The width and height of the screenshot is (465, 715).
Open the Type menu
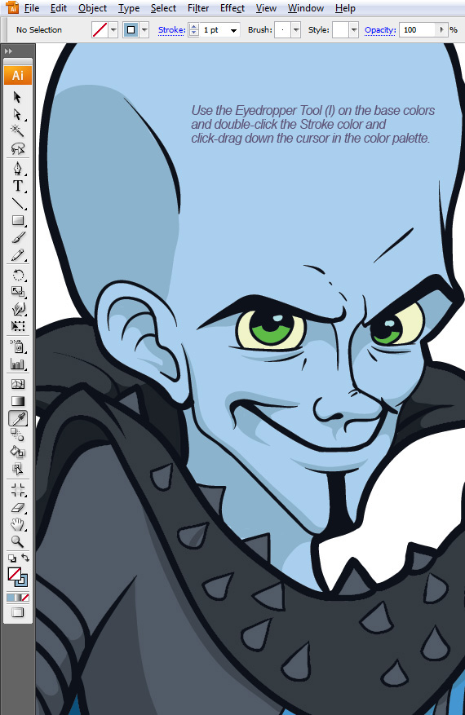(129, 8)
